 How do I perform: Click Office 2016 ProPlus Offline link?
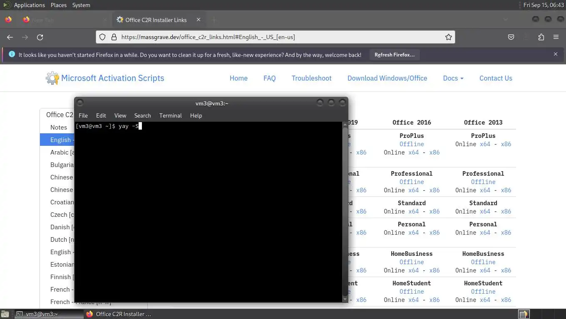click(x=412, y=144)
